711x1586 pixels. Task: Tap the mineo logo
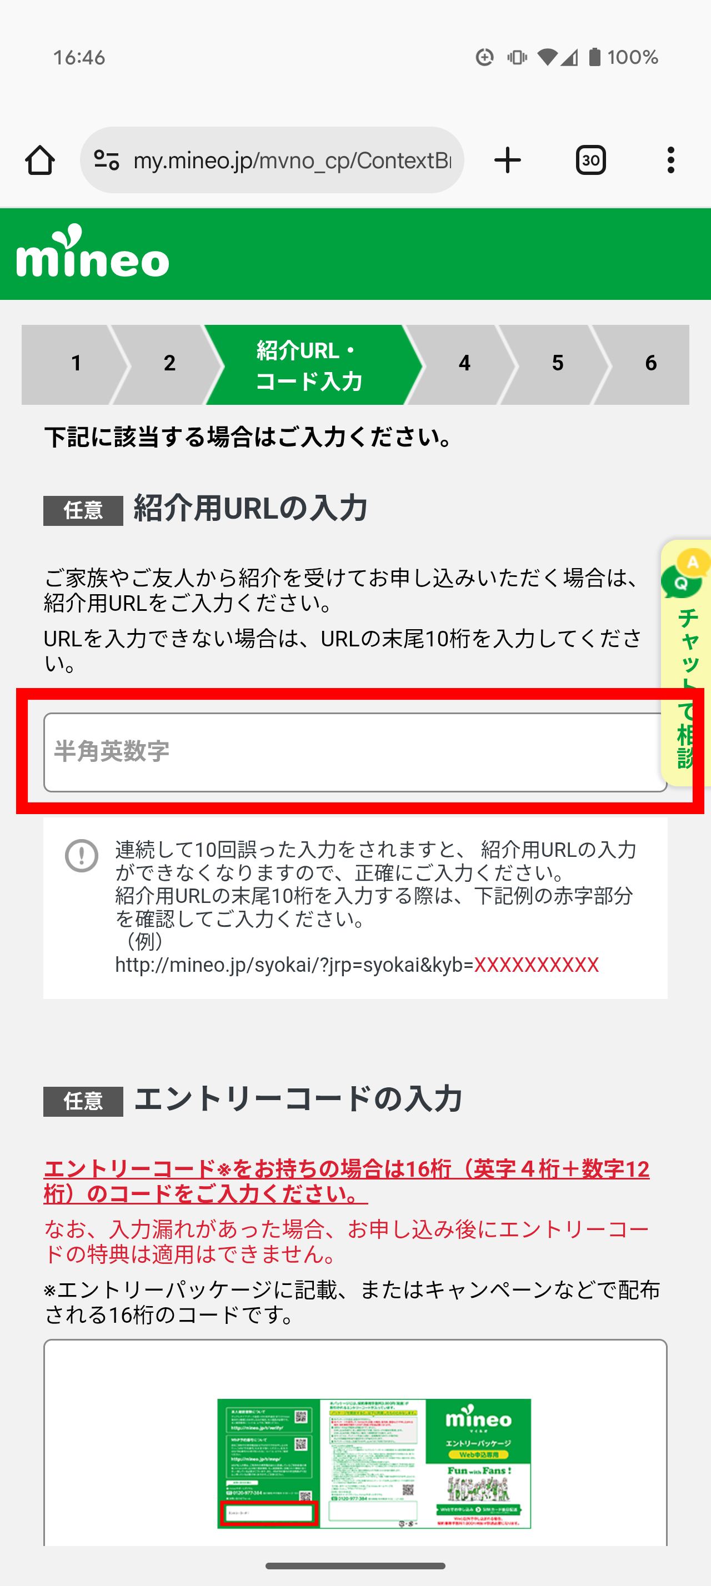click(x=92, y=251)
